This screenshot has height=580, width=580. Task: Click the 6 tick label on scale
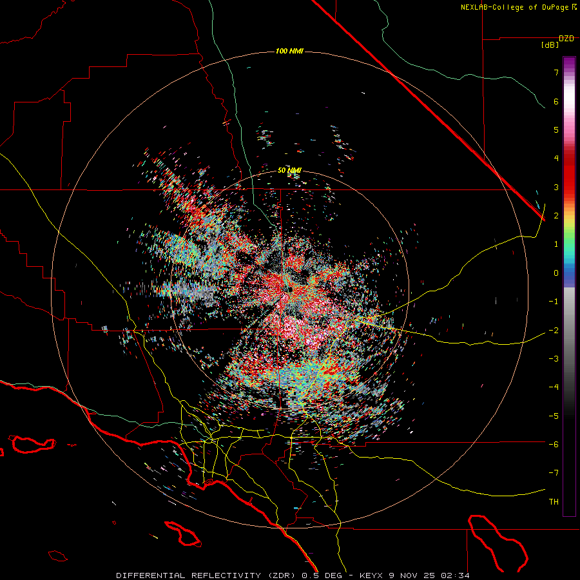click(x=556, y=101)
